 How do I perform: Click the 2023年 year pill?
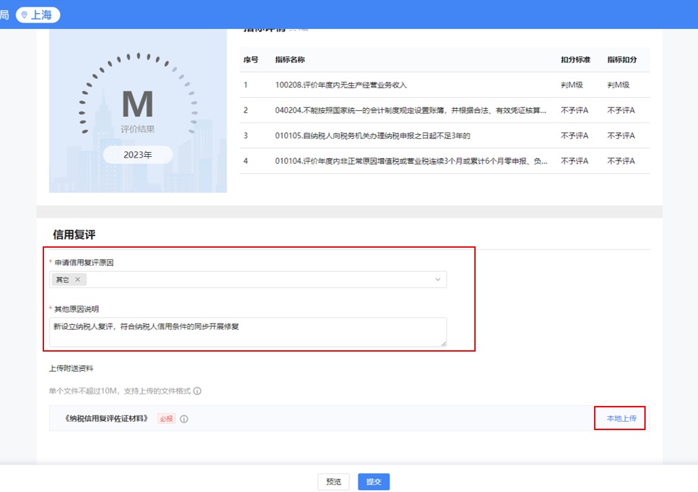[x=138, y=155]
